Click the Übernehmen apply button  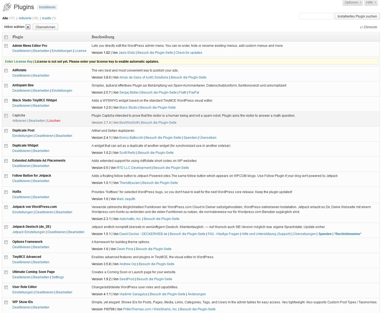45,27
